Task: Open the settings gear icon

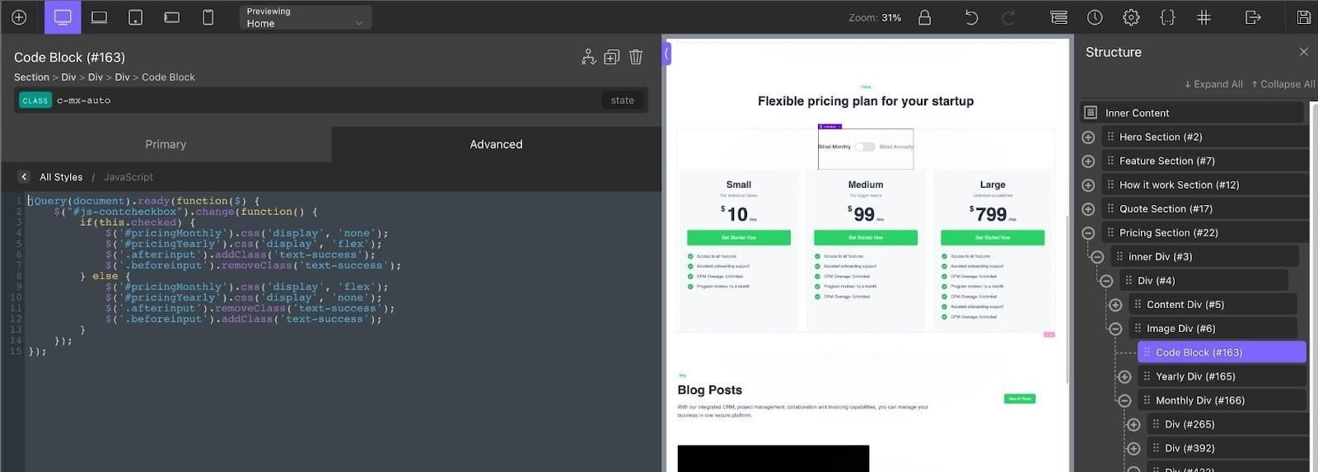Action: tap(1131, 17)
